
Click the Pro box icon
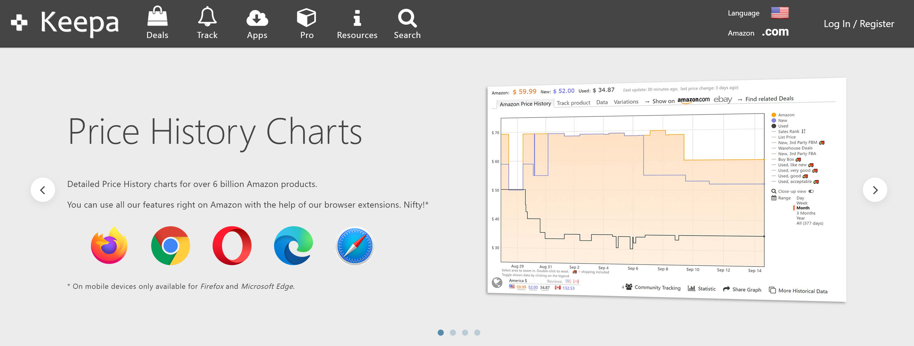(x=307, y=18)
